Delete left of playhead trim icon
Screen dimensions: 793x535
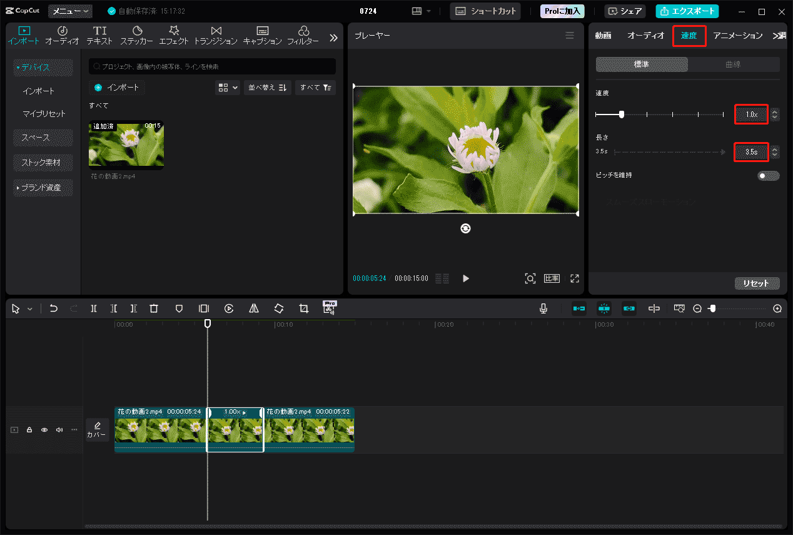click(114, 308)
